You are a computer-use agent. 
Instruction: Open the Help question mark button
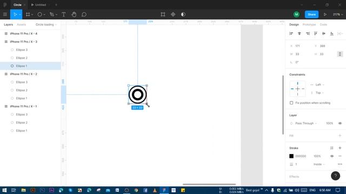click(x=335, y=176)
